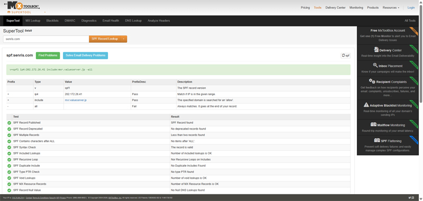Click the Login link
The height and width of the screenshot is (201, 423).
(x=411, y=7)
